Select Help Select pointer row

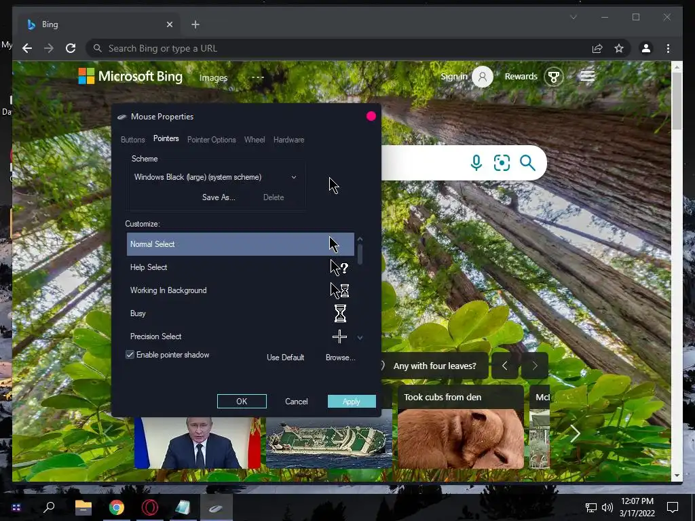click(x=240, y=267)
